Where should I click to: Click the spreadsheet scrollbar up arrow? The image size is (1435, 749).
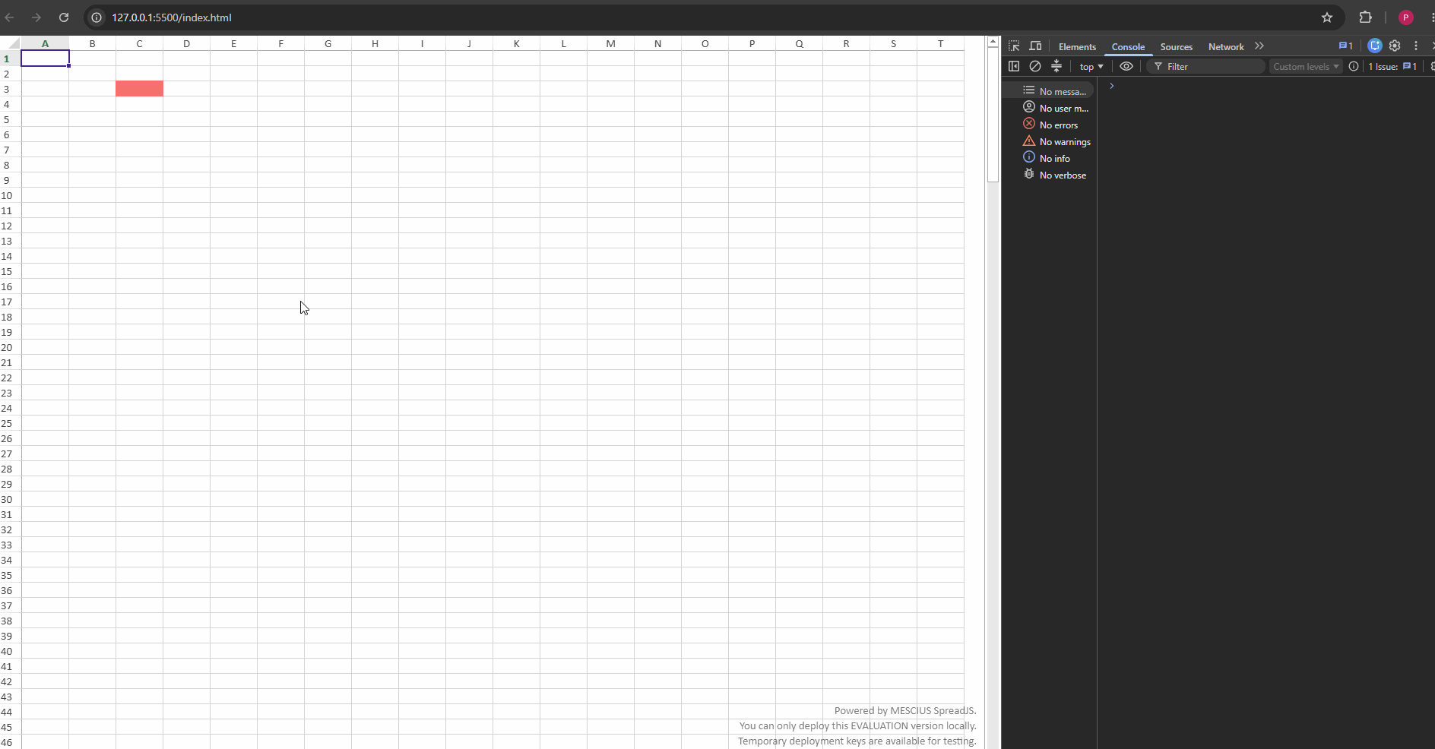click(993, 42)
